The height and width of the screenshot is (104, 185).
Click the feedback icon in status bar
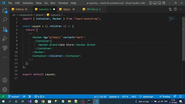(175, 96)
